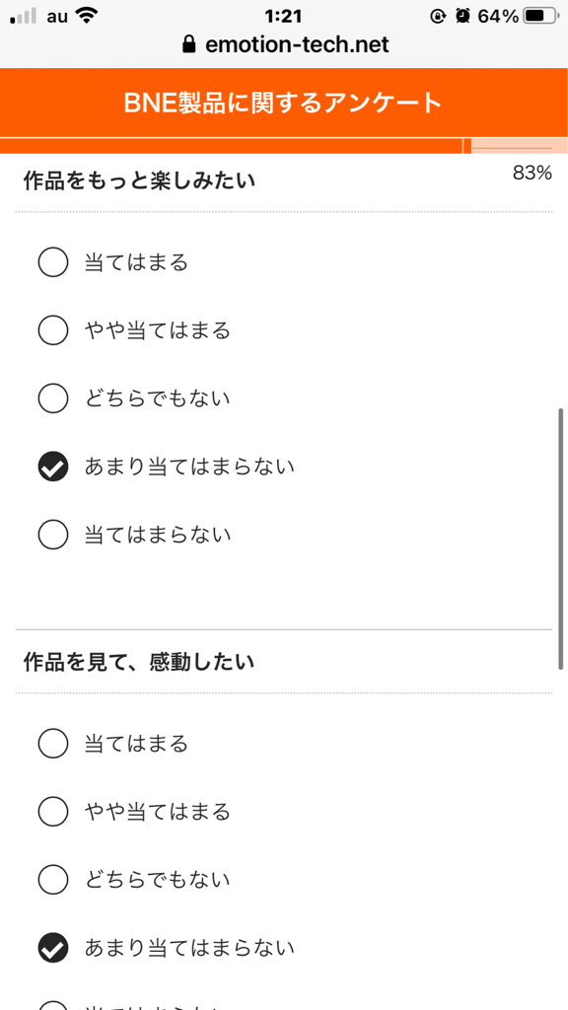Tap the 1:21 clock in status bar
568x1010 pixels.
[x=284, y=16]
